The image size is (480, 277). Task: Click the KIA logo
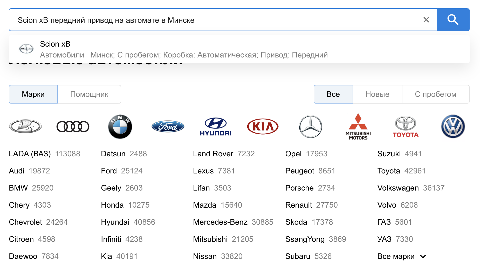pos(263,127)
